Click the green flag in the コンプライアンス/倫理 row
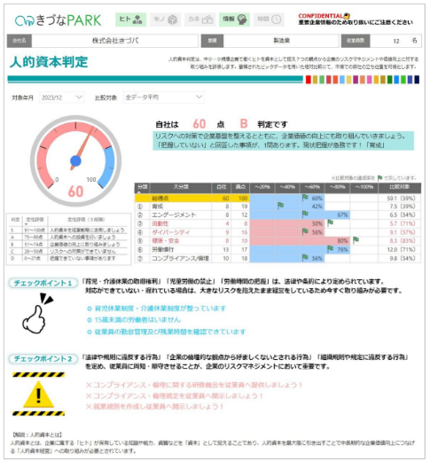430x461 pixels. click(x=305, y=258)
